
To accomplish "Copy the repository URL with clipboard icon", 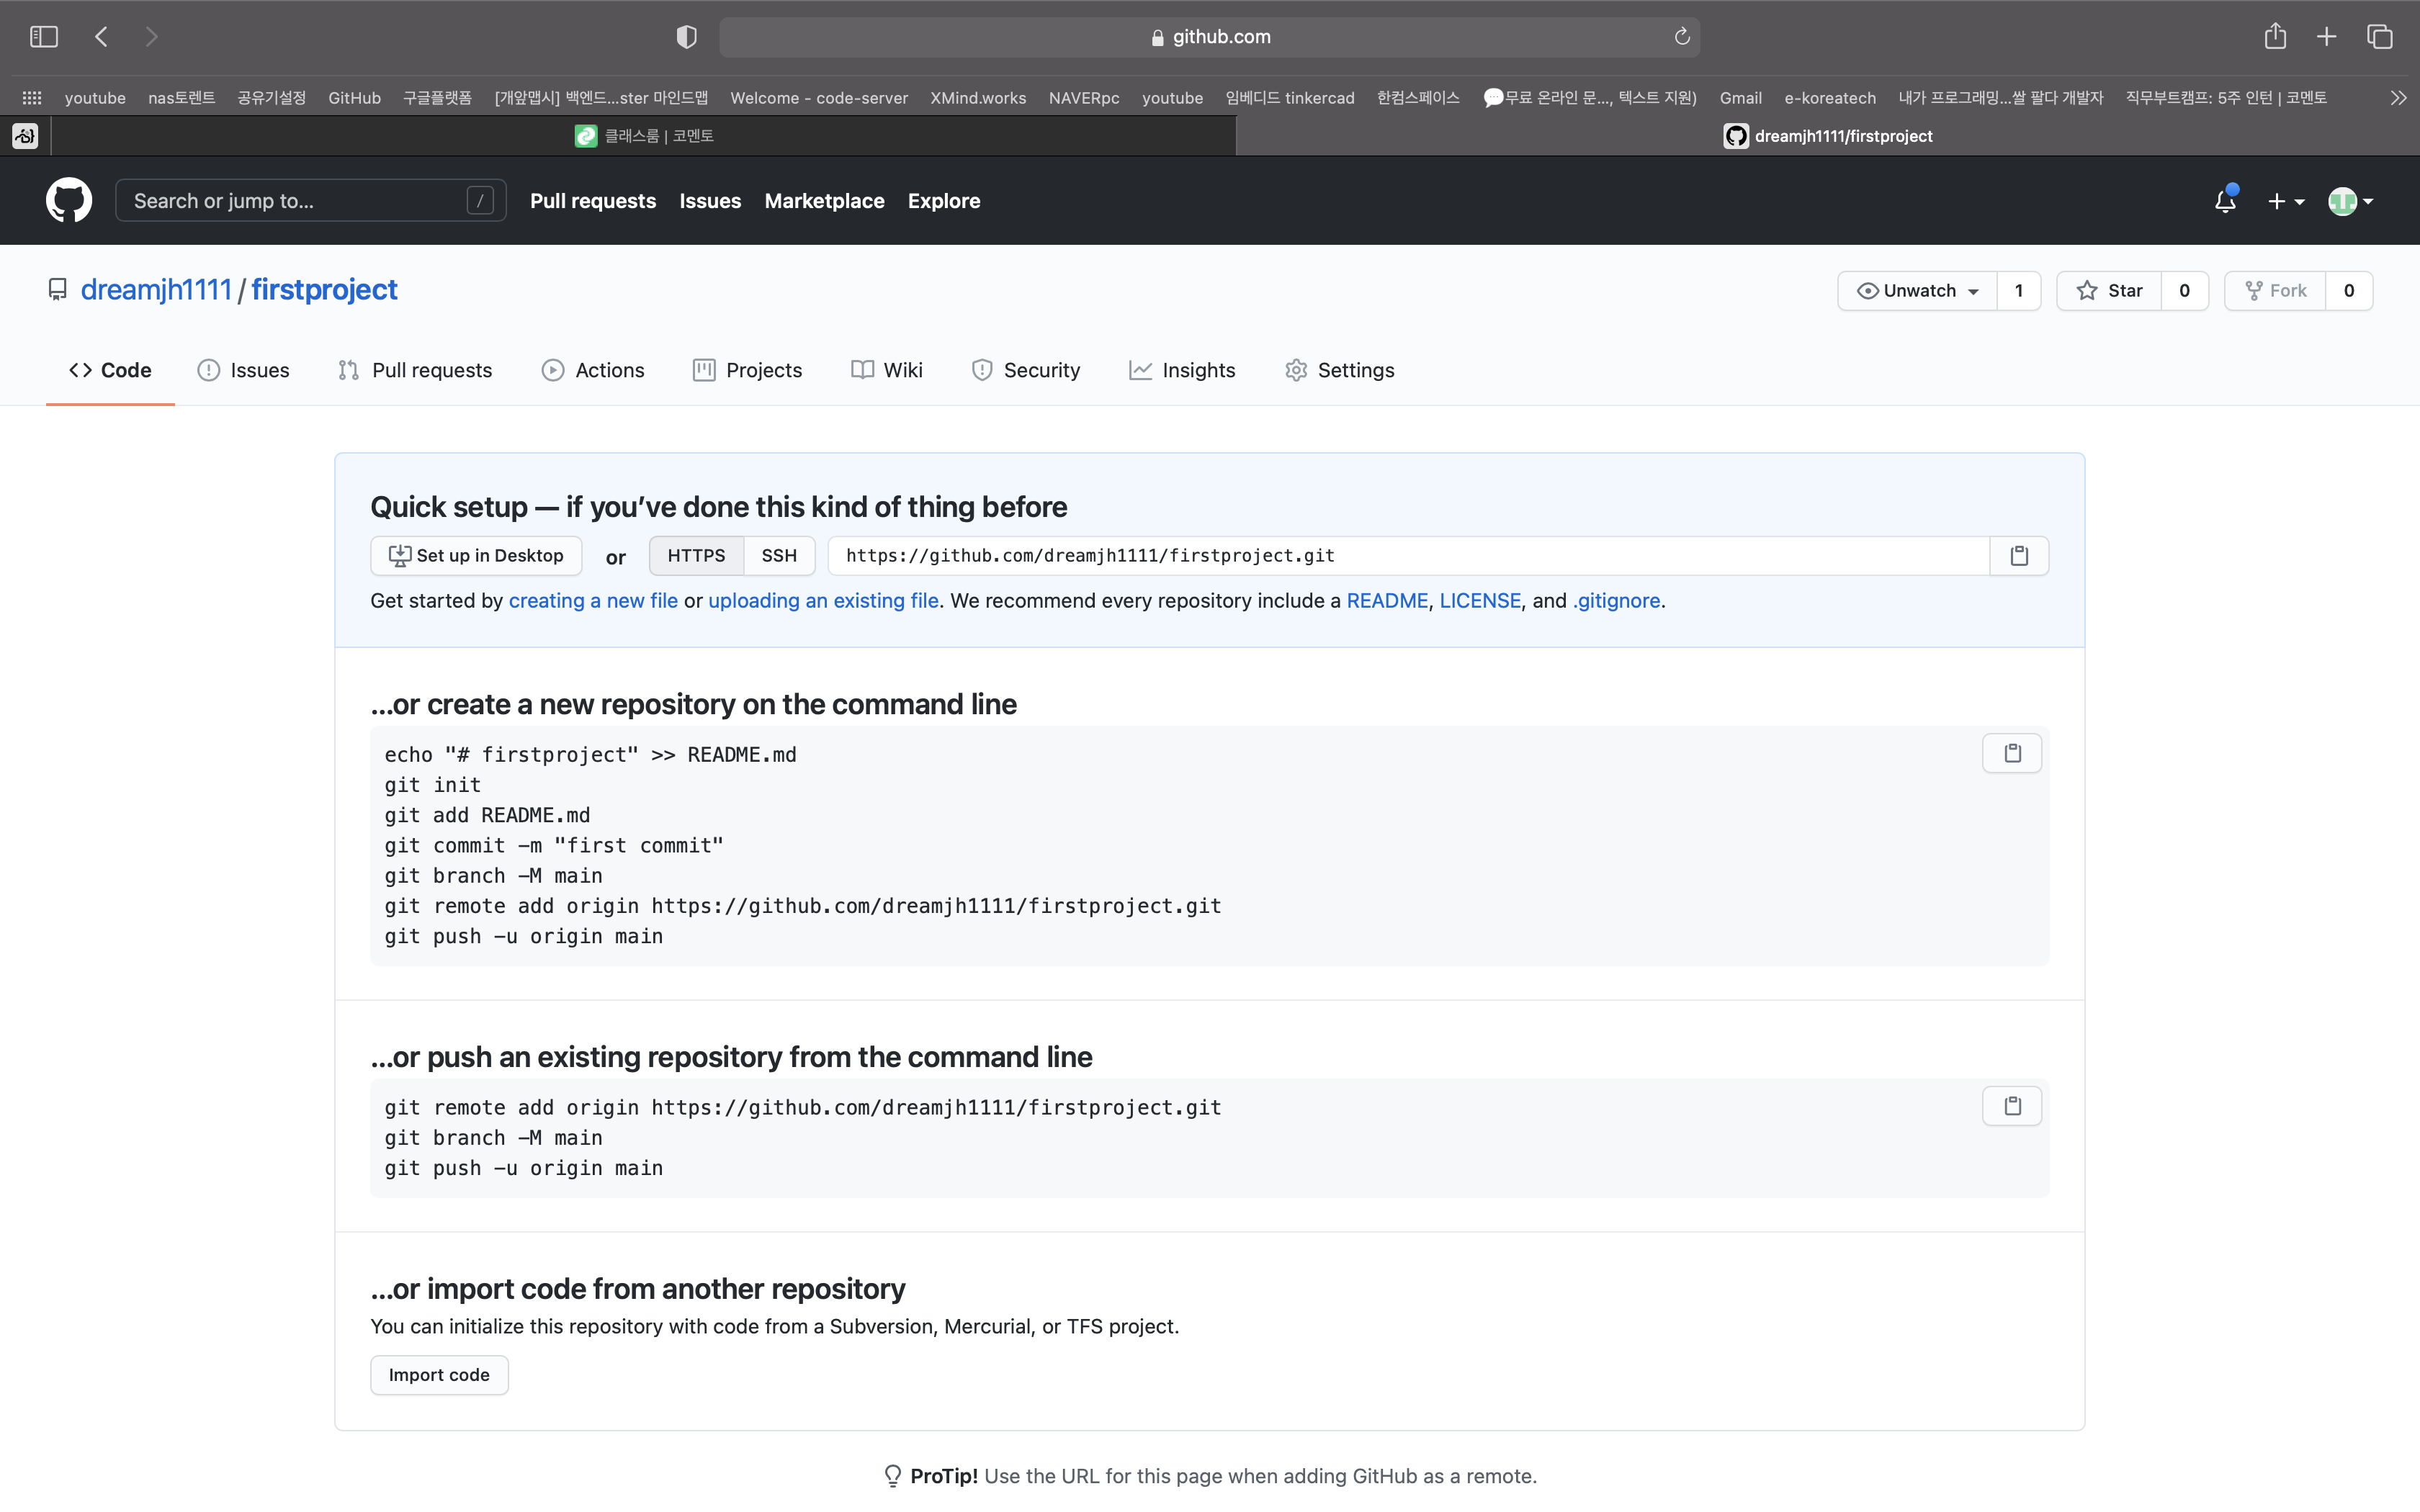I will click(x=2019, y=556).
